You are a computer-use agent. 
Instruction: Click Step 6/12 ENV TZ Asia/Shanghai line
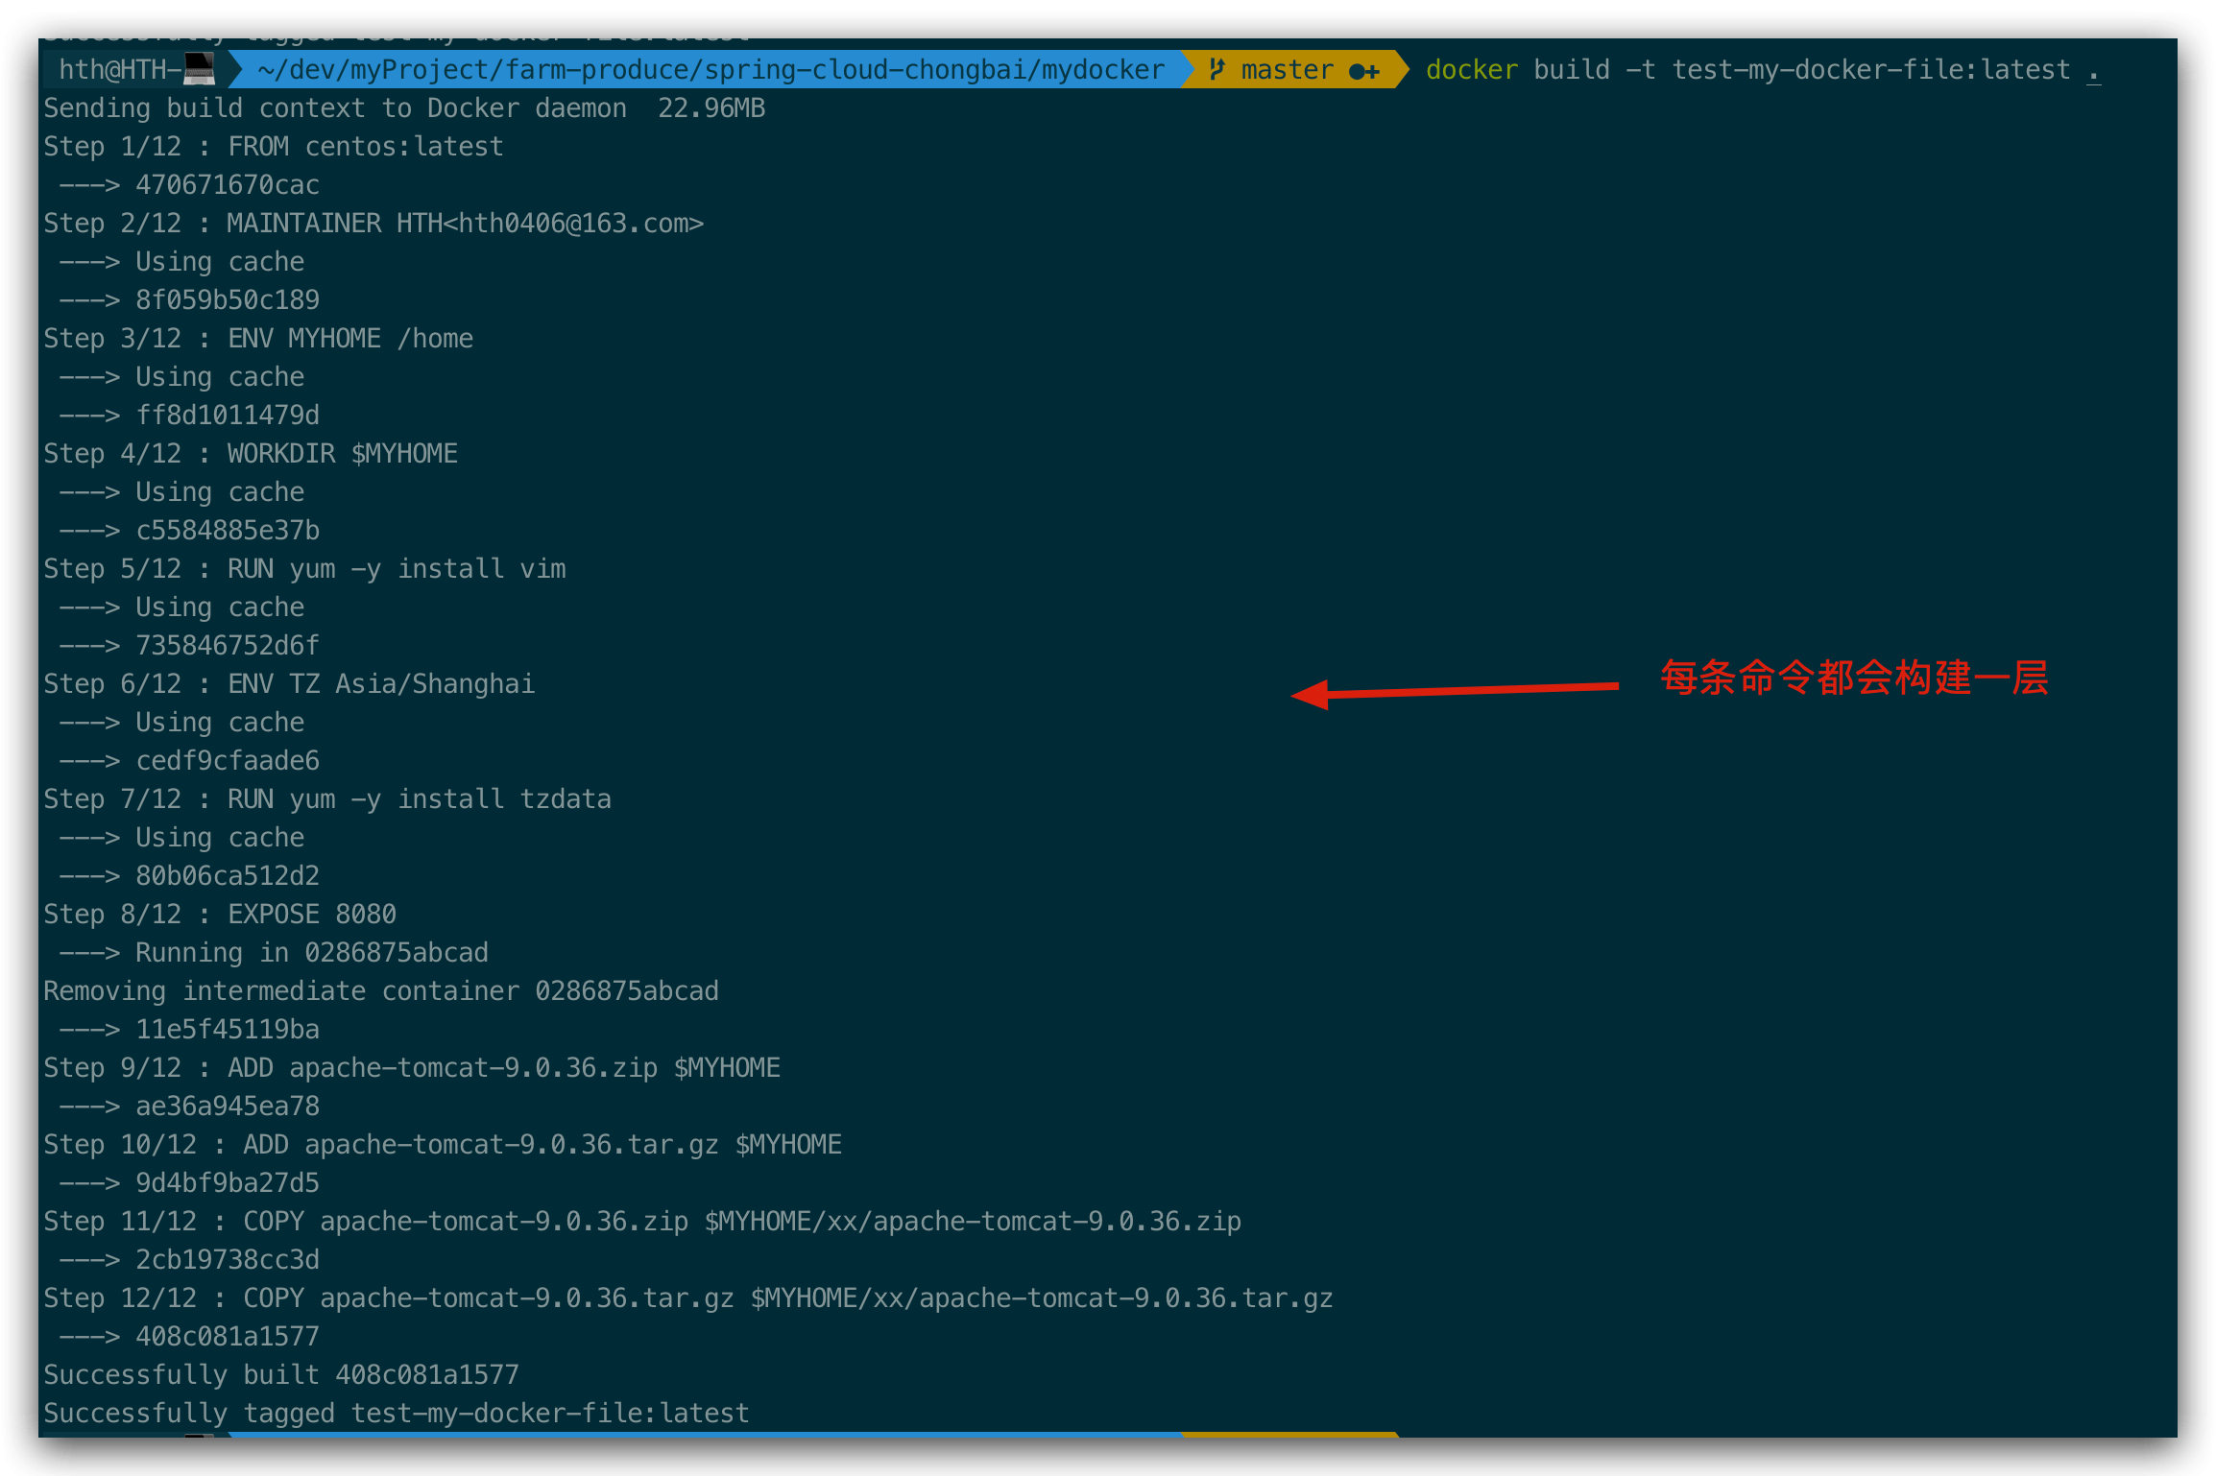[x=289, y=684]
